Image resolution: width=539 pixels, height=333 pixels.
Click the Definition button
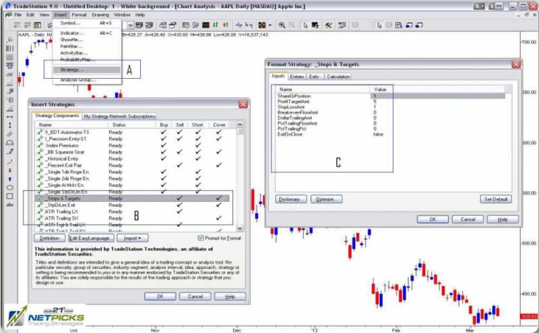[x=49, y=238]
